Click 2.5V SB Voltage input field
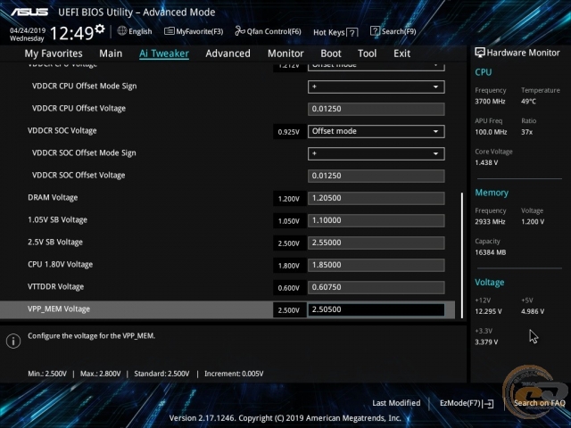Viewport: 571px width, 428px height. [x=377, y=243]
